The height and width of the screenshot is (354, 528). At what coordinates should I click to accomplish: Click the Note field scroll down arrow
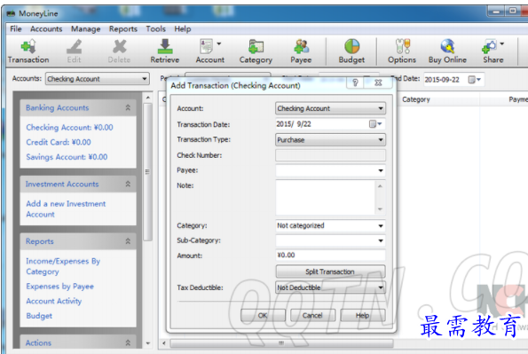click(x=380, y=209)
